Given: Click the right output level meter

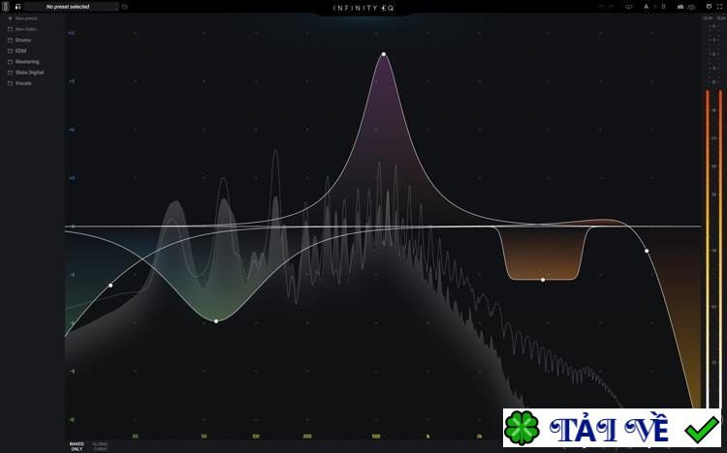Looking at the screenshot, I should 720,249.
